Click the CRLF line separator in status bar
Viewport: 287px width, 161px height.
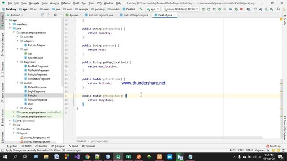click(x=241, y=150)
